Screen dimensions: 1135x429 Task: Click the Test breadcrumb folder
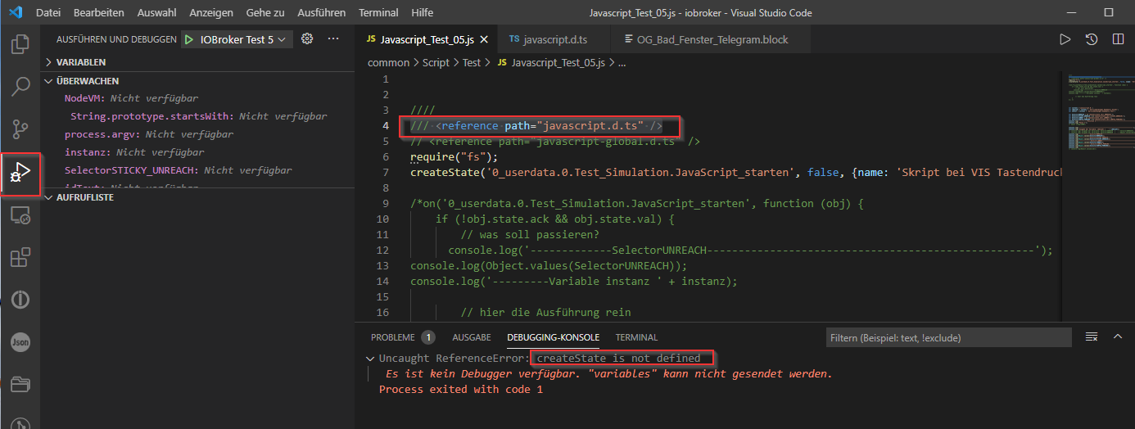point(471,62)
